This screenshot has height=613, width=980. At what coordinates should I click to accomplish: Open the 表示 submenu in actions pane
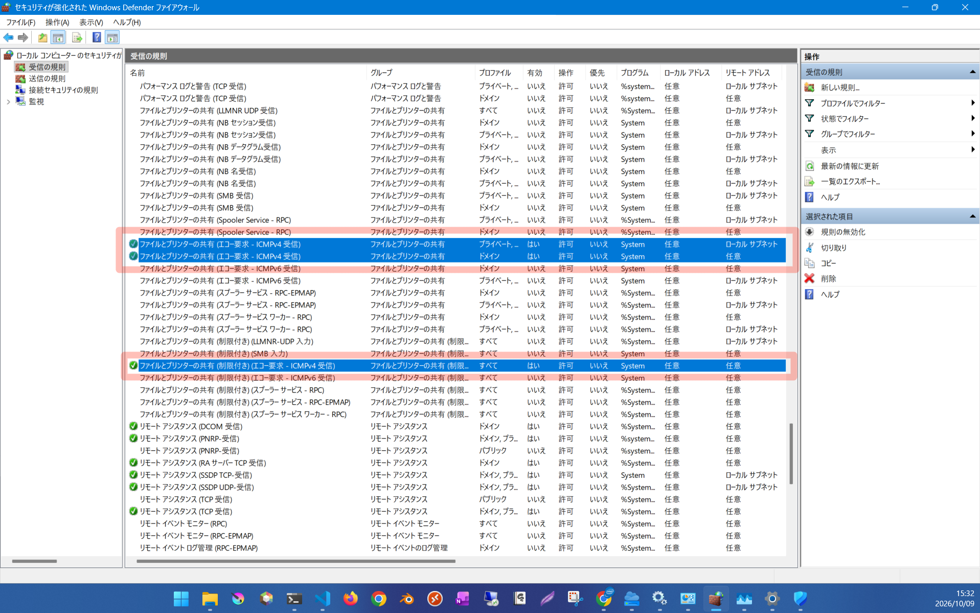pos(890,149)
